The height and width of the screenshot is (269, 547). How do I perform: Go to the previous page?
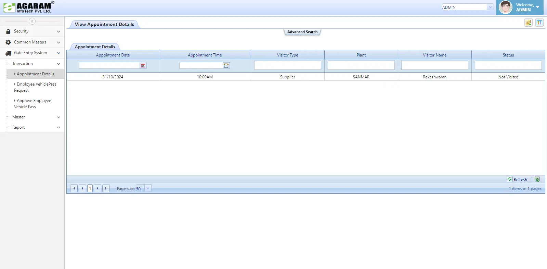coord(82,188)
